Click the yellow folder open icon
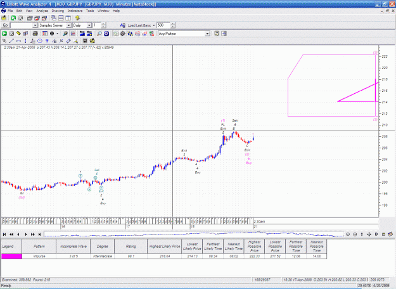The height and width of the screenshot is (289, 396). [x=4, y=18]
